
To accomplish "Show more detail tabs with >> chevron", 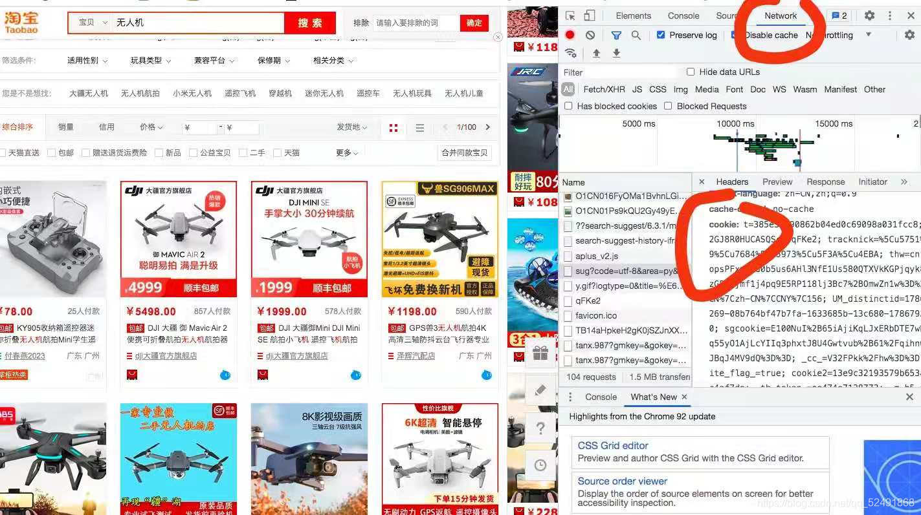I will pos(904,182).
